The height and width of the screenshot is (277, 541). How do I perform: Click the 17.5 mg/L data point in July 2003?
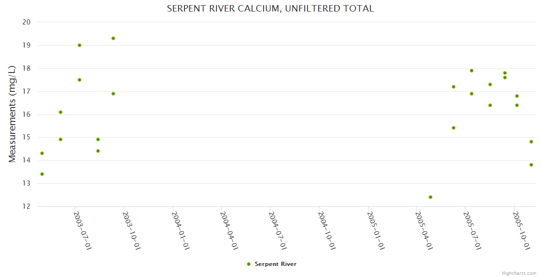(x=80, y=80)
